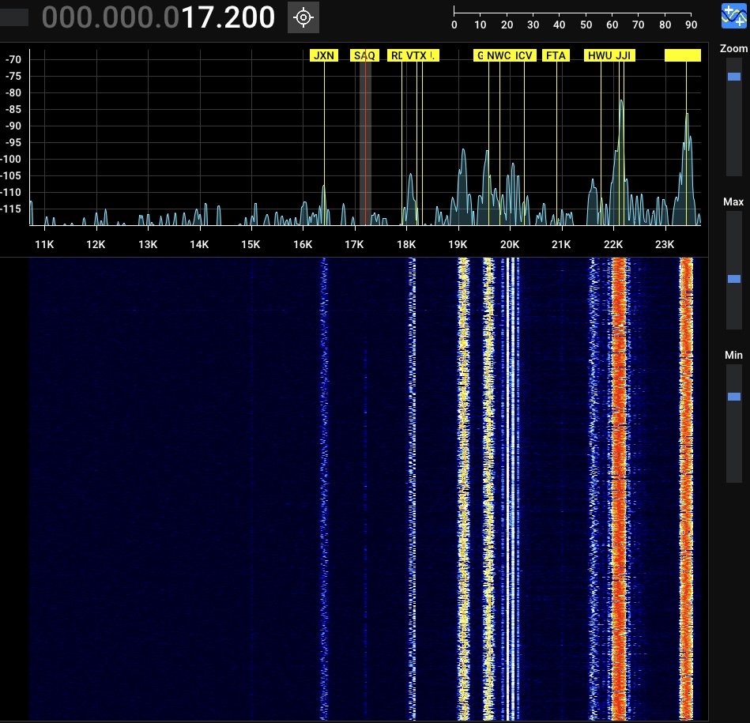The width and height of the screenshot is (750, 723).
Task: Click the strong orange signal in the waterfall near 22K
Action: [619, 488]
